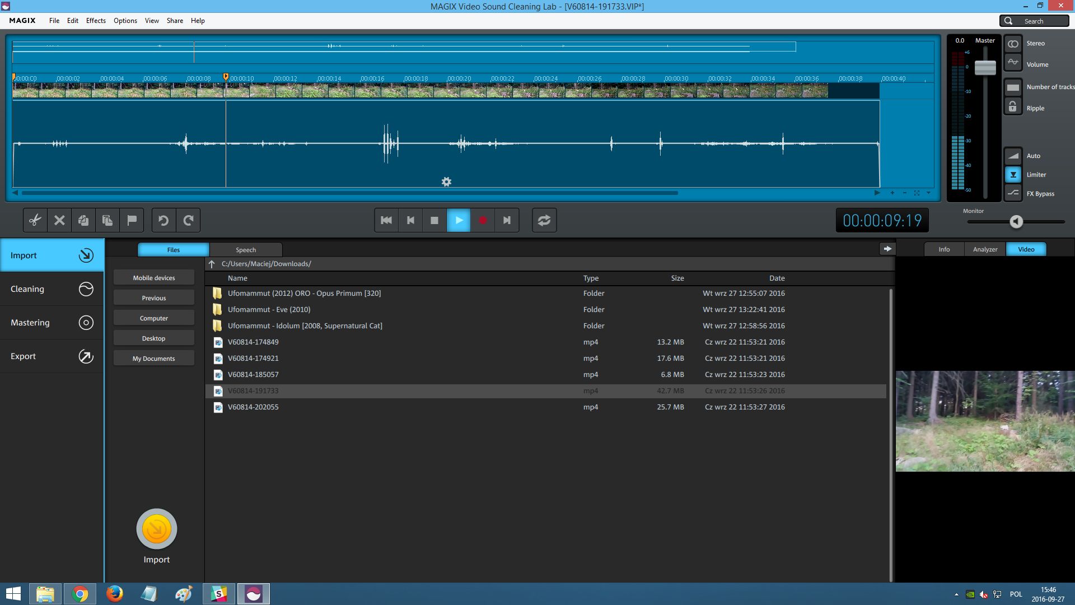This screenshot has width=1075, height=605.
Task: Set a marker with the flag icon
Action: tap(132, 220)
